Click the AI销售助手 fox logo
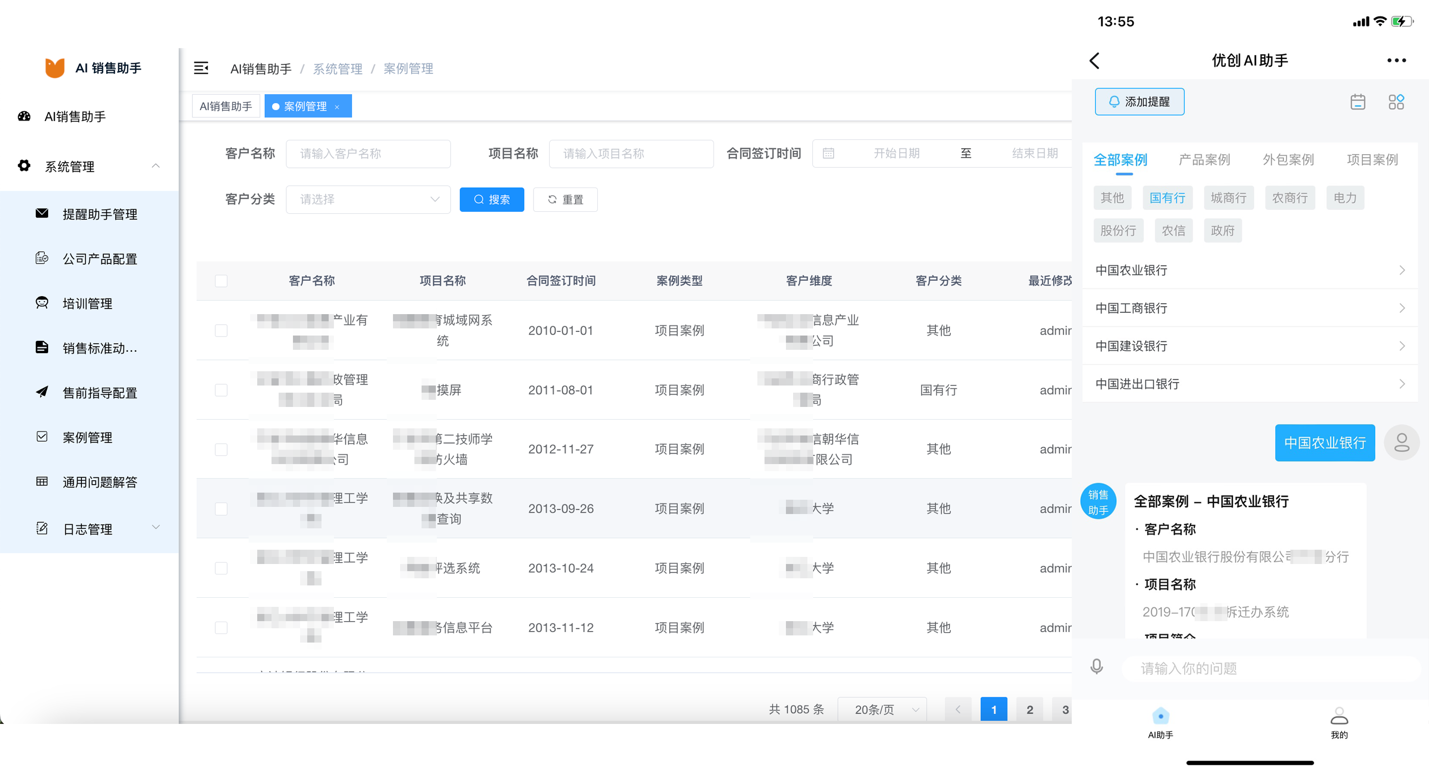Viewport: 1429px width, 772px height. point(55,68)
